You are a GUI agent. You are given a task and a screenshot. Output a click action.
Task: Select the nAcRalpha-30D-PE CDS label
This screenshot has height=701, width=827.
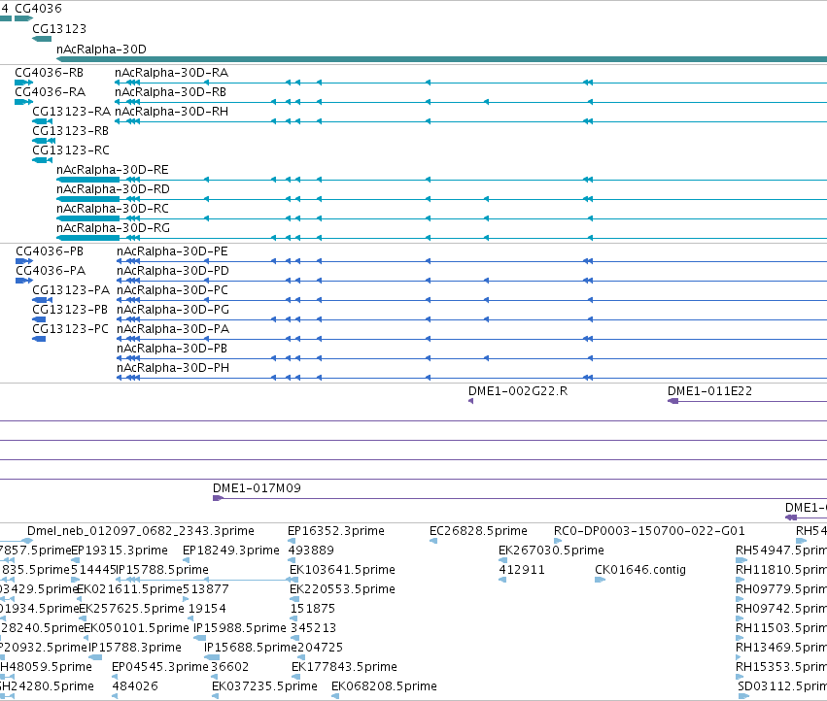coord(172,251)
